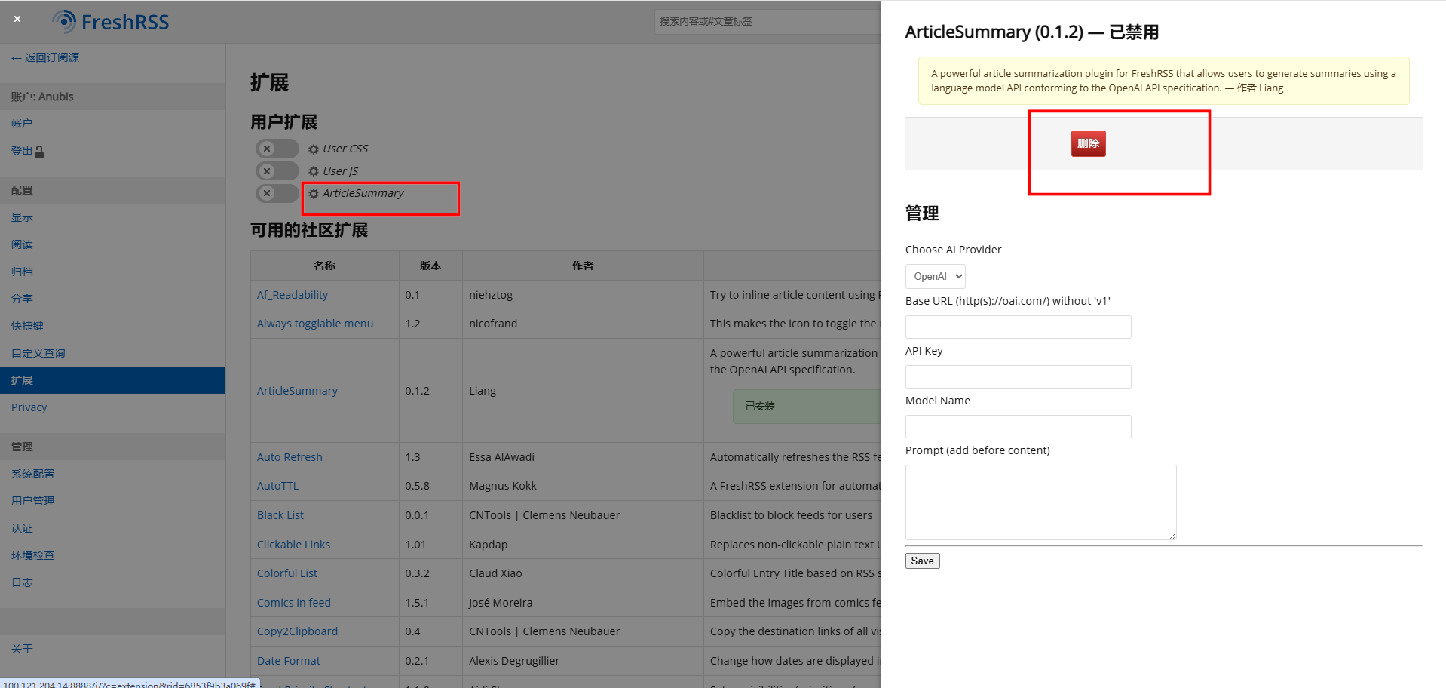Open ArticleSummary settings gear icon
This screenshot has width=1446, height=688.
pos(314,194)
